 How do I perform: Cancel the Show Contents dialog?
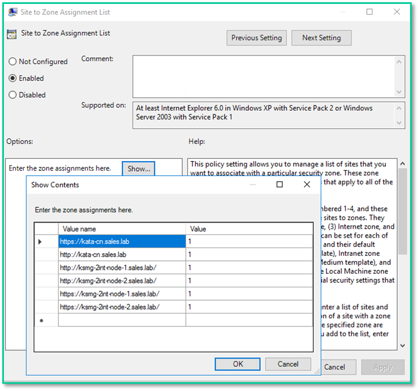288,364
